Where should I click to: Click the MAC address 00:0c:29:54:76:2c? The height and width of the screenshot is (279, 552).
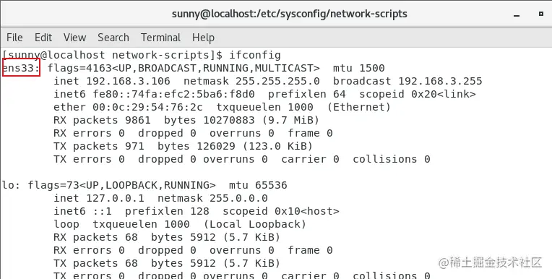147,107
